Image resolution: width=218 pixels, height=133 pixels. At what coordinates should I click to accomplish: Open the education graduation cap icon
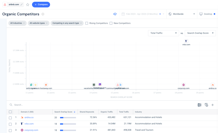[115, 14]
